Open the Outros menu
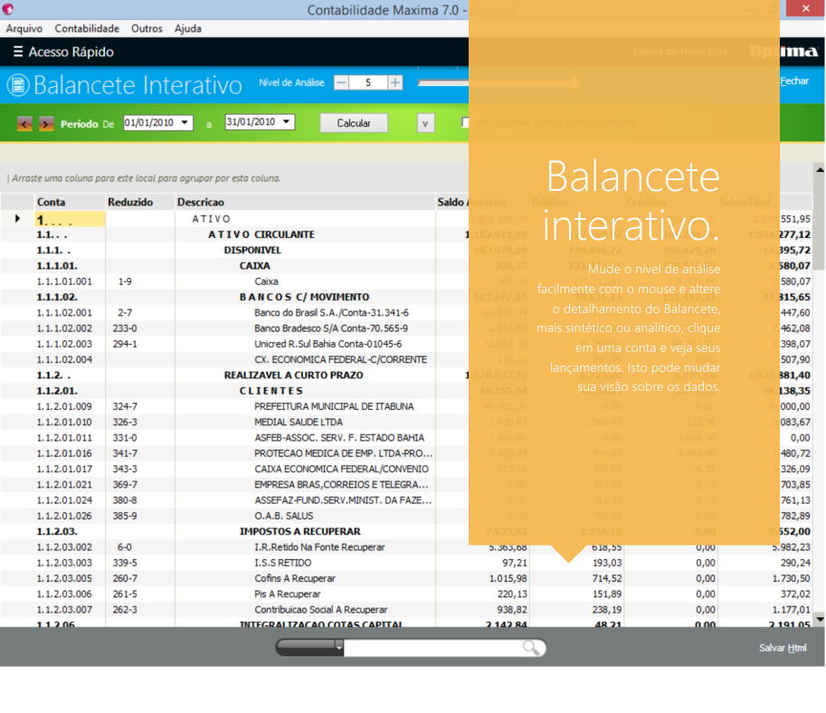This screenshot has width=826, height=713. [x=147, y=29]
